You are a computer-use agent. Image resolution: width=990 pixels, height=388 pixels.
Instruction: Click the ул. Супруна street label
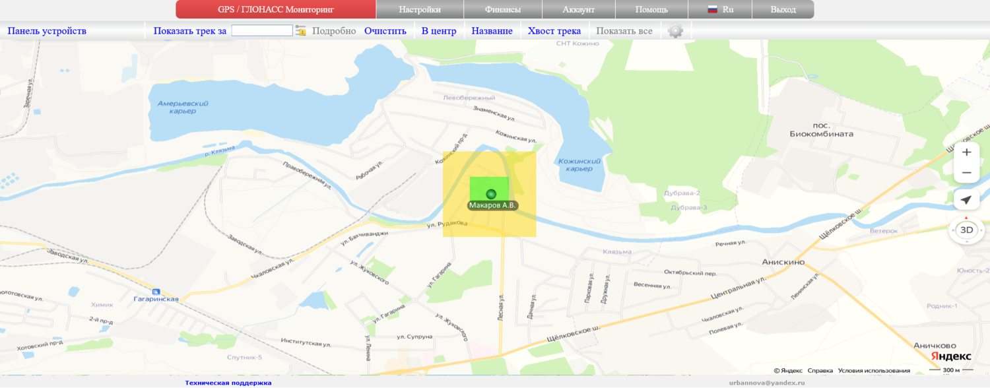tap(414, 337)
